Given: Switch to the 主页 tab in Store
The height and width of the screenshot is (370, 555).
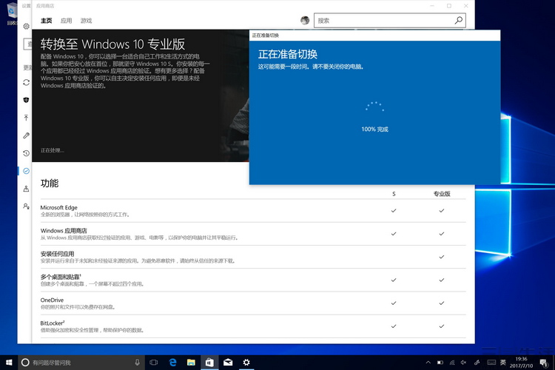Looking at the screenshot, I should (x=46, y=21).
